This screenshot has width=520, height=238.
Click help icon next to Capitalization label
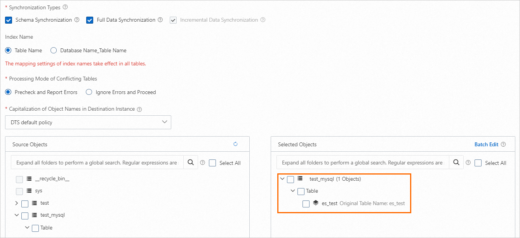[139, 110]
